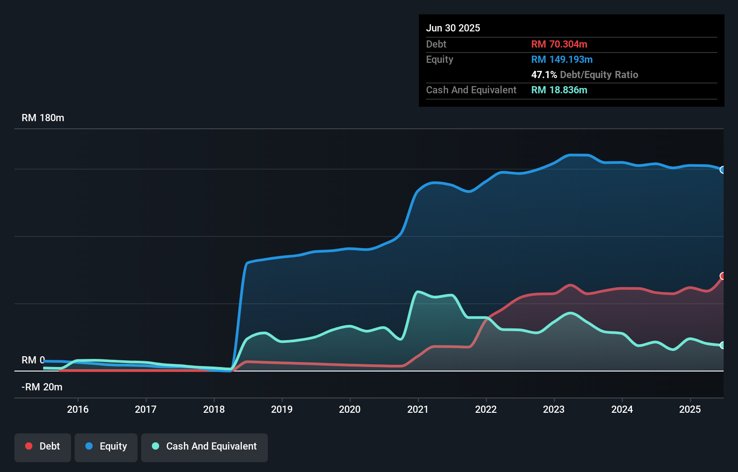Click the red Debt legend dot icon
This screenshot has height=472, width=738.
coord(28,446)
